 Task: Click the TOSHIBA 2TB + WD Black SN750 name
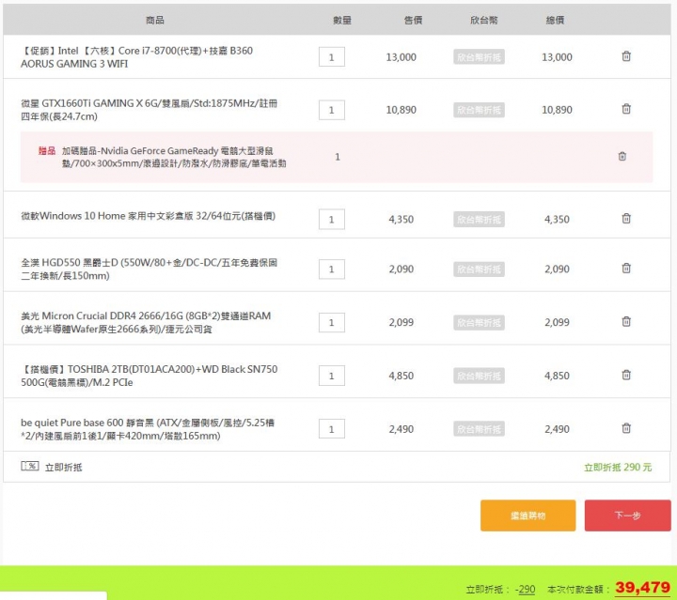[x=149, y=376]
